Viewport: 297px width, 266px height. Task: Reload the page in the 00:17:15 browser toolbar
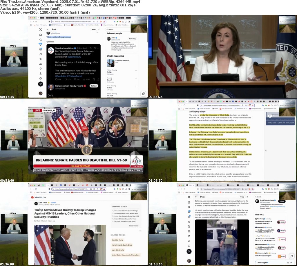[x=36, y=22]
